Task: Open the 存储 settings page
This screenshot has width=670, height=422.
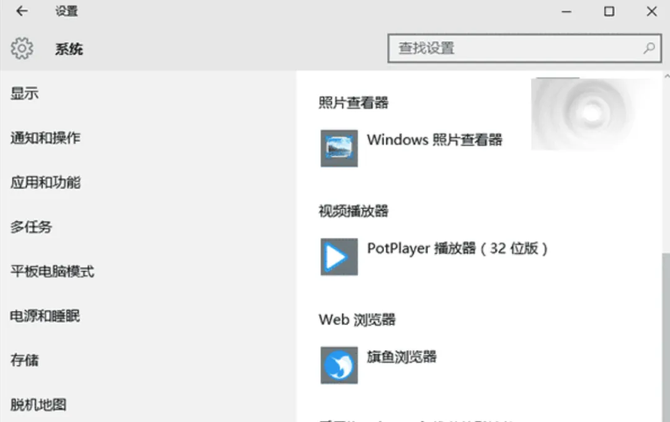Action: (24, 360)
